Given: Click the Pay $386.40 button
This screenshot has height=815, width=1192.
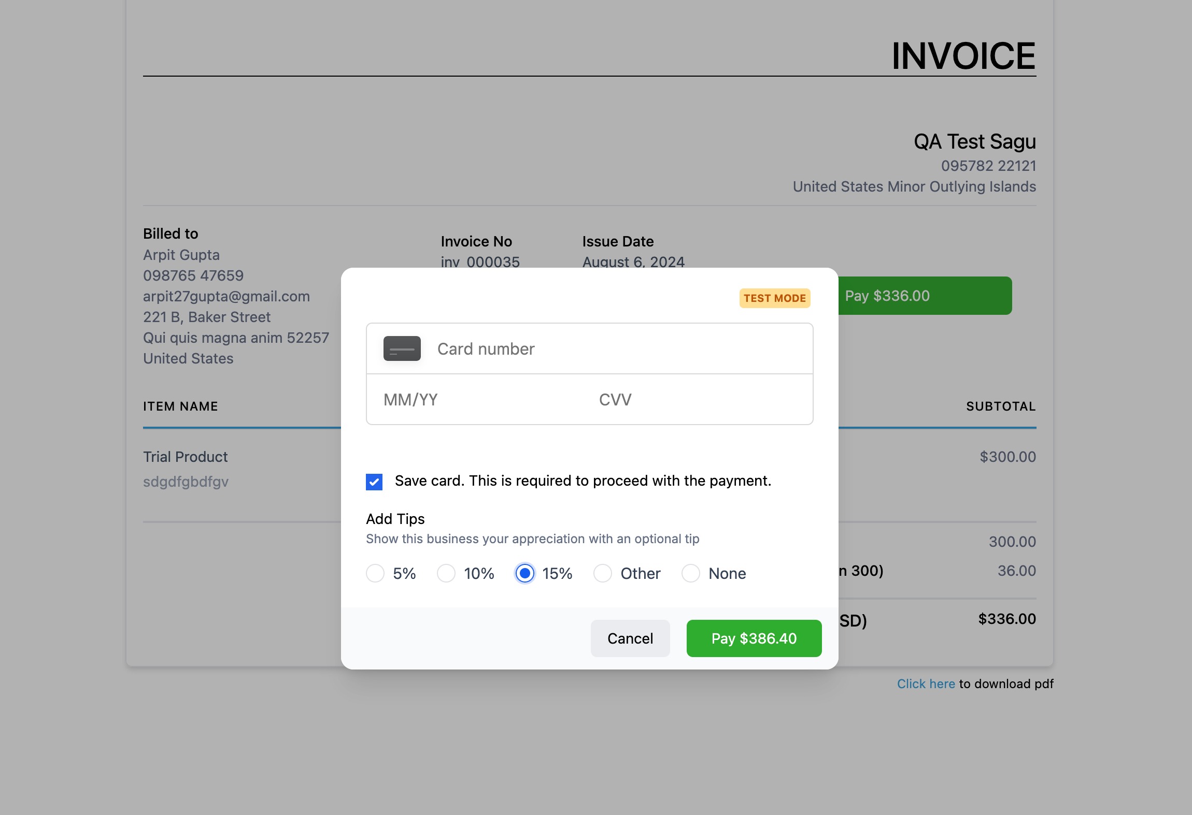Looking at the screenshot, I should pos(754,638).
